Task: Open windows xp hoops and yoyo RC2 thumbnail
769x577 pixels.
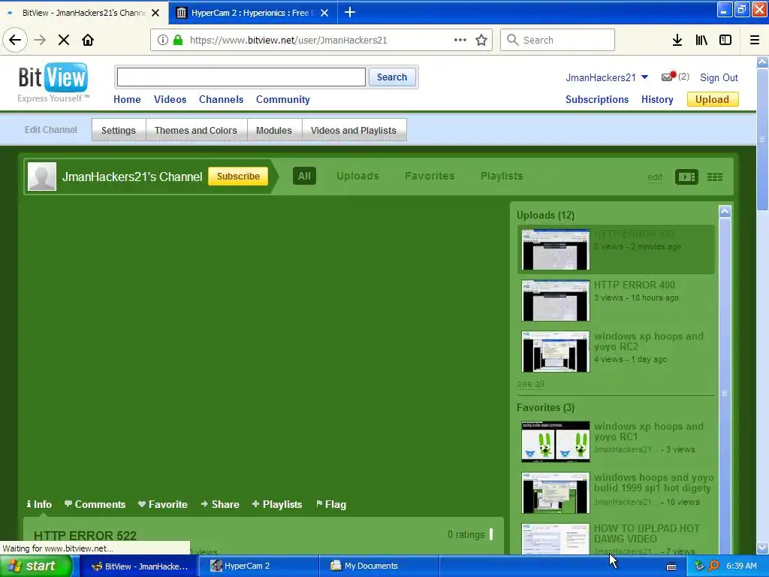Action: (556, 352)
